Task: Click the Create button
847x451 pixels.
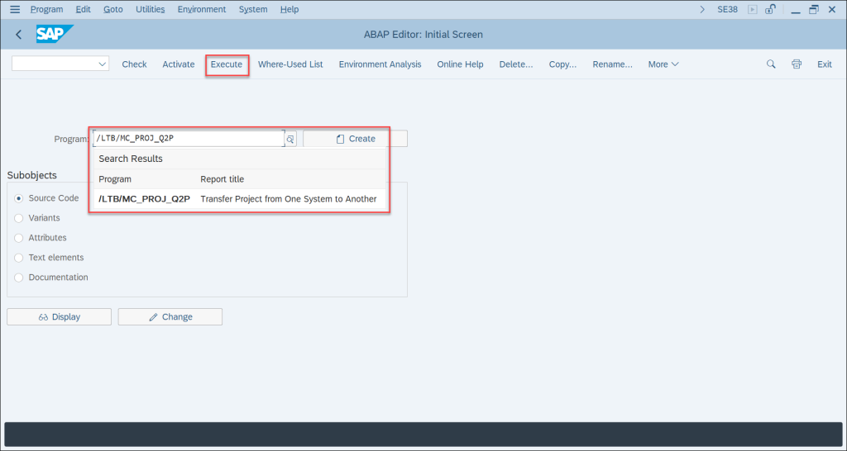Action: 356,139
